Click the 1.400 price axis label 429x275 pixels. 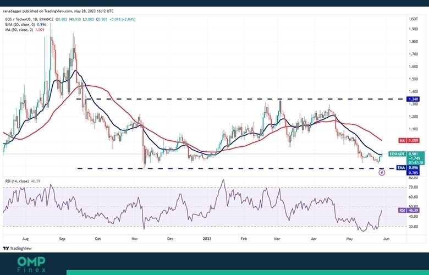tap(413, 92)
